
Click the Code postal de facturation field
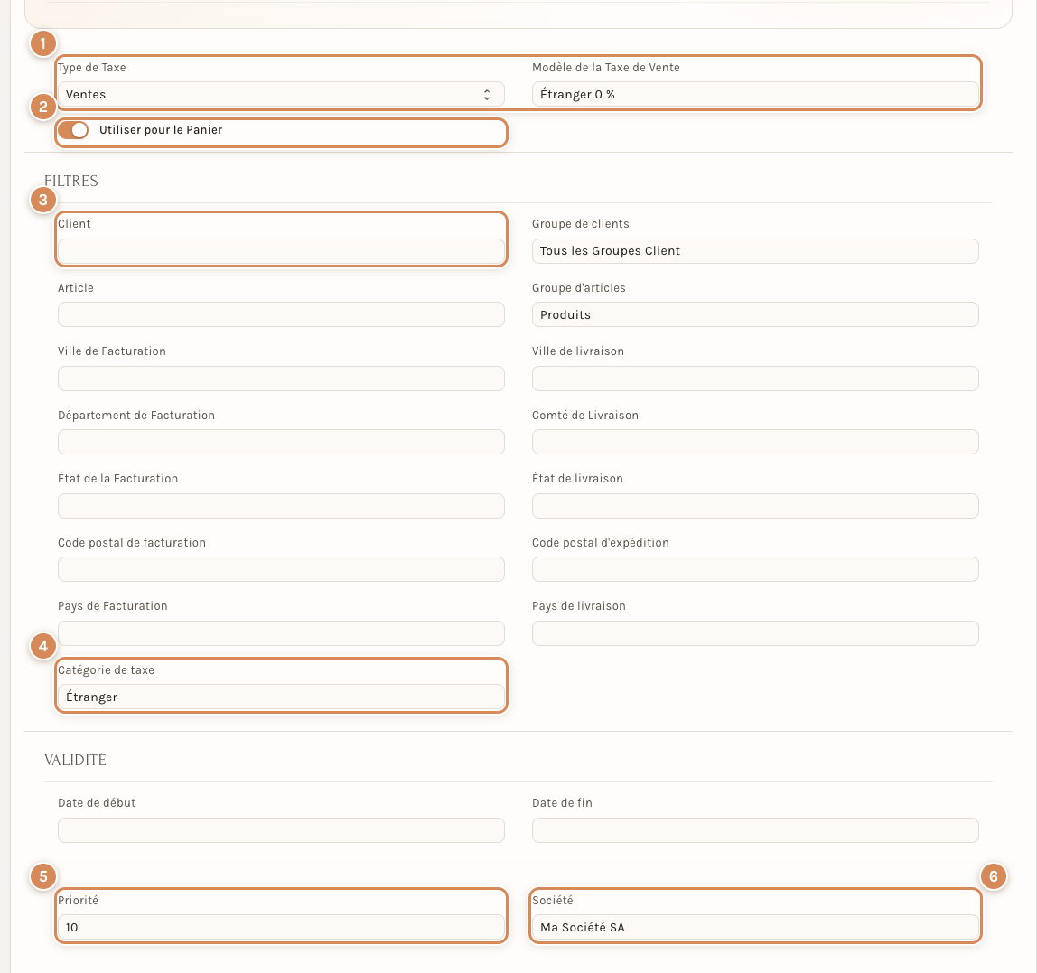click(x=281, y=569)
